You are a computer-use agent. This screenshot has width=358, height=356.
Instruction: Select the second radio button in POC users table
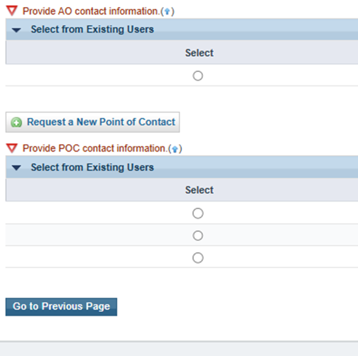198,236
